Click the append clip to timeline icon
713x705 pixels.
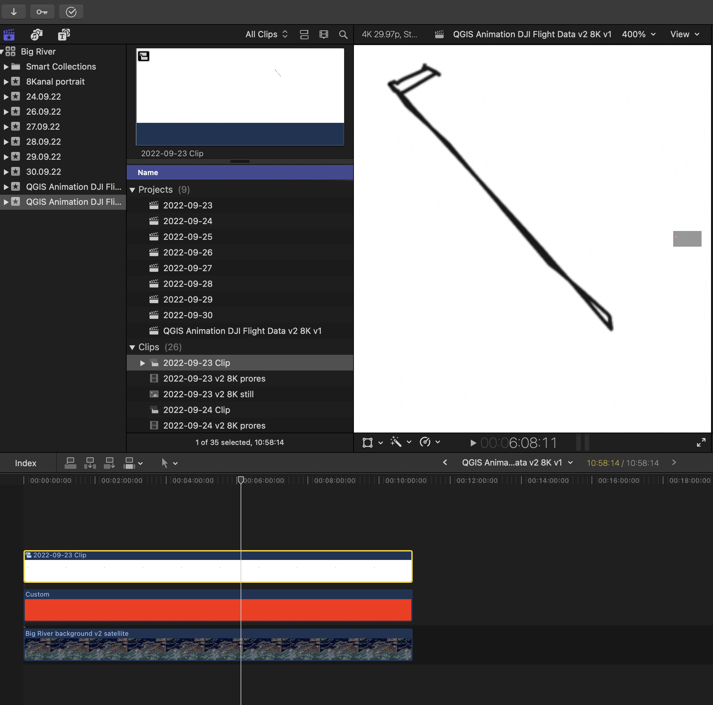[x=109, y=463]
